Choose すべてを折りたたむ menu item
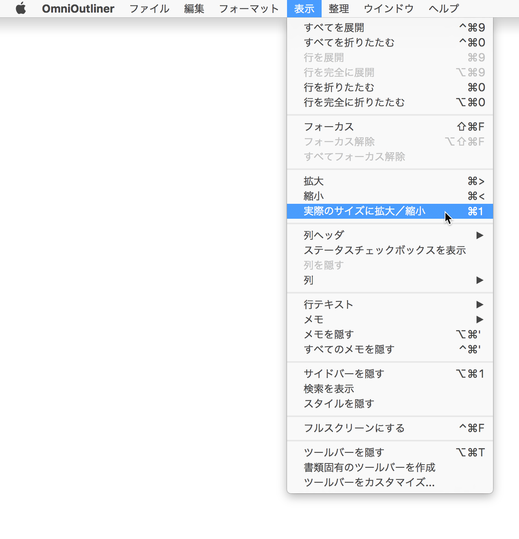 pyautogui.click(x=390, y=42)
